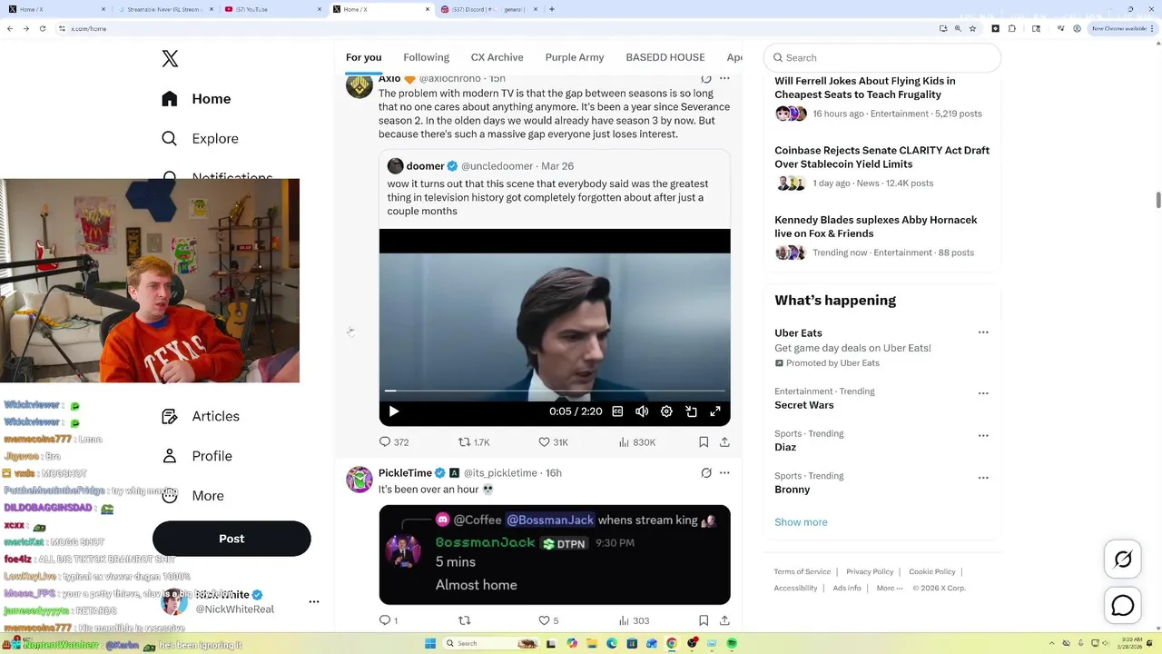
Task: Open Privacy Policy link
Action: click(870, 572)
